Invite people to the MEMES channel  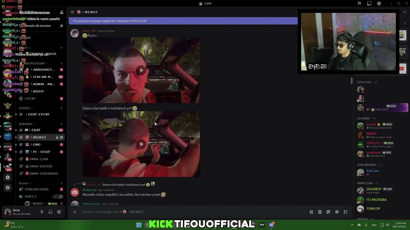pos(57,137)
